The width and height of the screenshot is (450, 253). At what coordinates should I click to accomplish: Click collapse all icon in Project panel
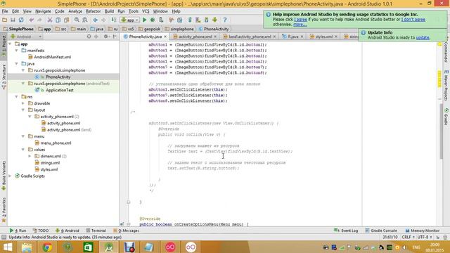(x=96, y=37)
